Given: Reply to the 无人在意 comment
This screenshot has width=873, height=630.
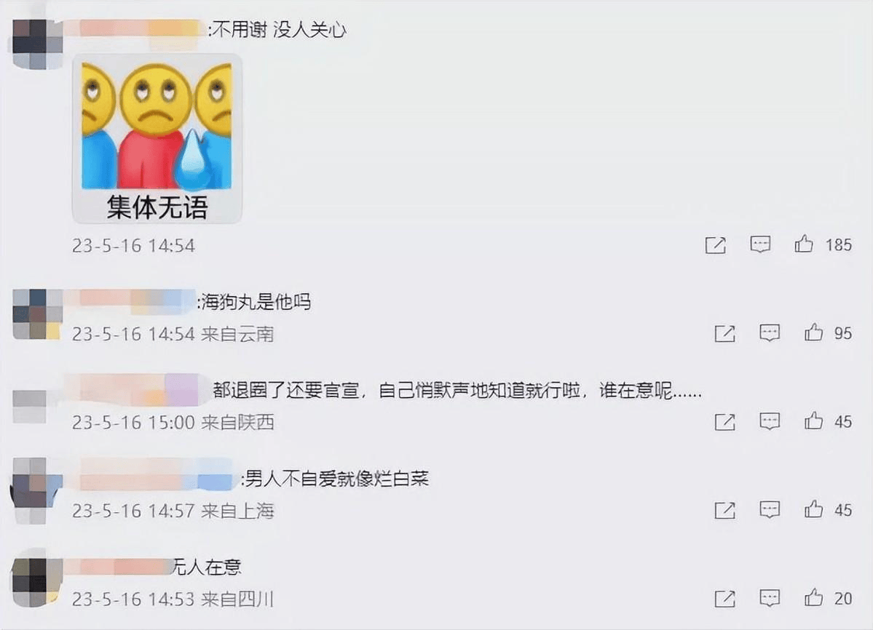Looking at the screenshot, I should [770, 598].
